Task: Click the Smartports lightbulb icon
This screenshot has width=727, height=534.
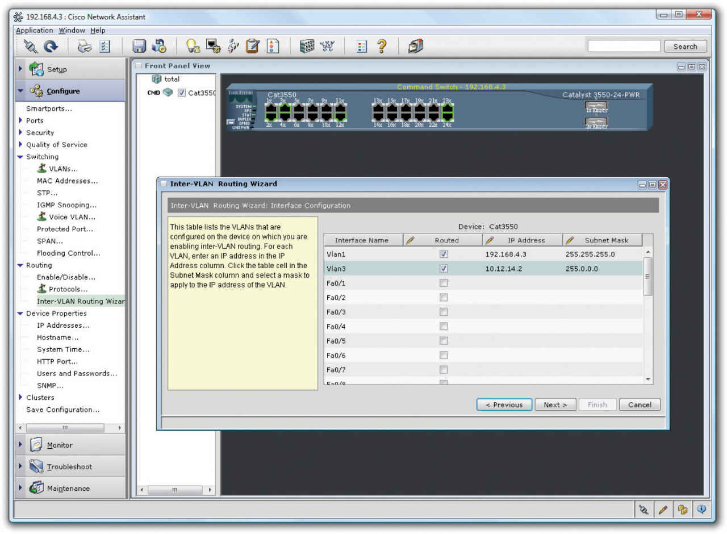Action: click(x=193, y=47)
